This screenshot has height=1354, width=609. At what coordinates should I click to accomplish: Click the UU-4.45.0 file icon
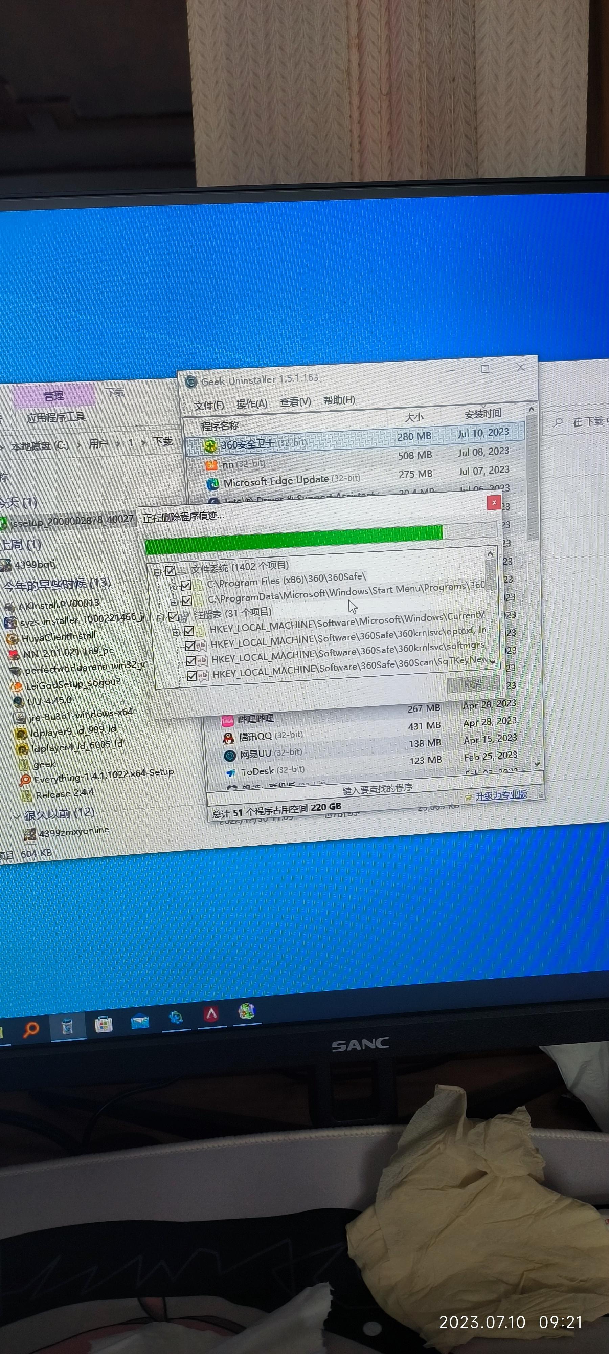coord(19,703)
